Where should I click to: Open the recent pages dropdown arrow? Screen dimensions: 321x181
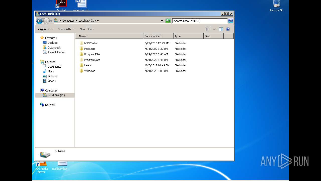pos(51,21)
